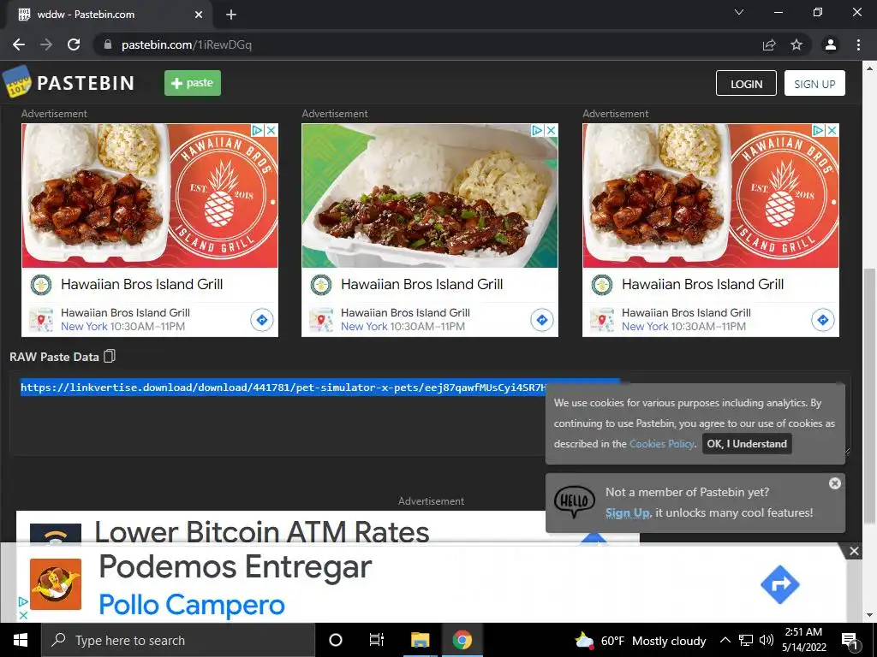Close the bottom Pollo Campero banner ad

coord(854,552)
